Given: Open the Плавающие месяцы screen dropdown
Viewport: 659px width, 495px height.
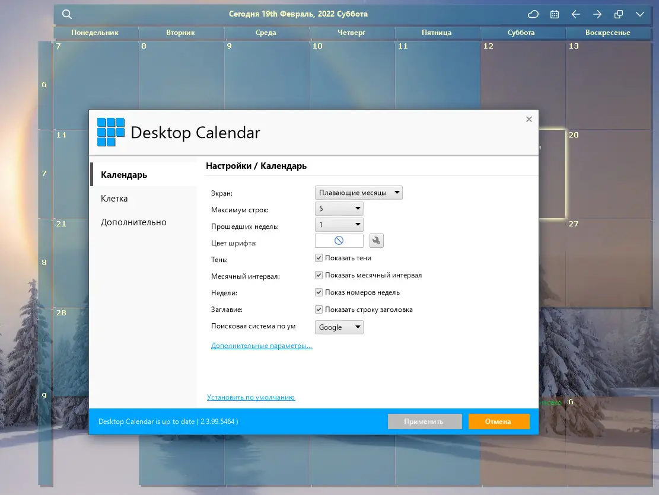Looking at the screenshot, I should [x=358, y=193].
